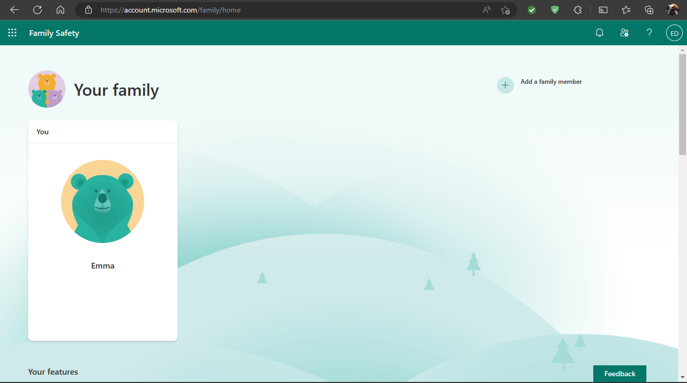Image resolution: width=687 pixels, height=383 pixels.
Task: Click the Family Safety header title
Action: (54, 33)
